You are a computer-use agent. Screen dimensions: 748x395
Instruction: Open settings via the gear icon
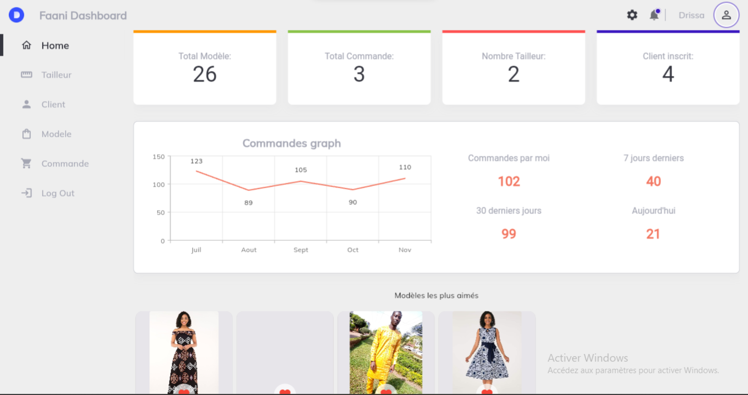click(x=632, y=15)
